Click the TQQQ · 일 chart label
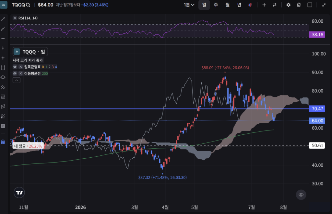The image size is (332, 214). 30,51
